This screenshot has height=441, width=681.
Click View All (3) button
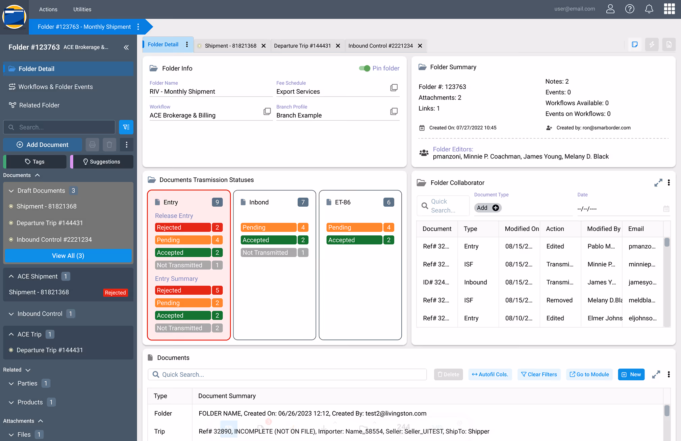point(68,256)
